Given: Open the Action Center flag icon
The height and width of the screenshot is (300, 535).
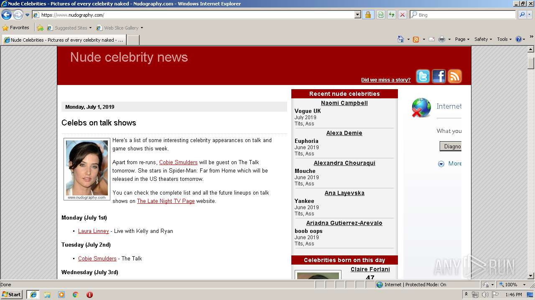Looking at the screenshot, I should pos(495,295).
